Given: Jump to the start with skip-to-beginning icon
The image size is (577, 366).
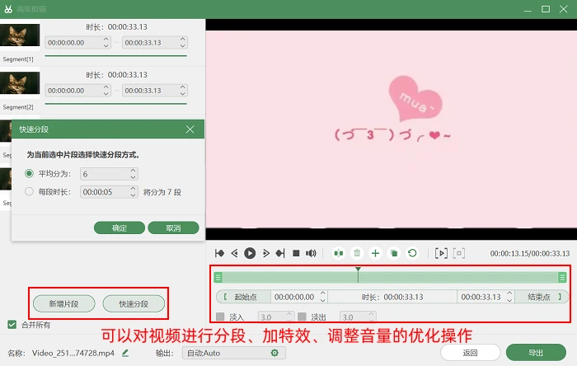Looking at the screenshot, I should (219, 253).
